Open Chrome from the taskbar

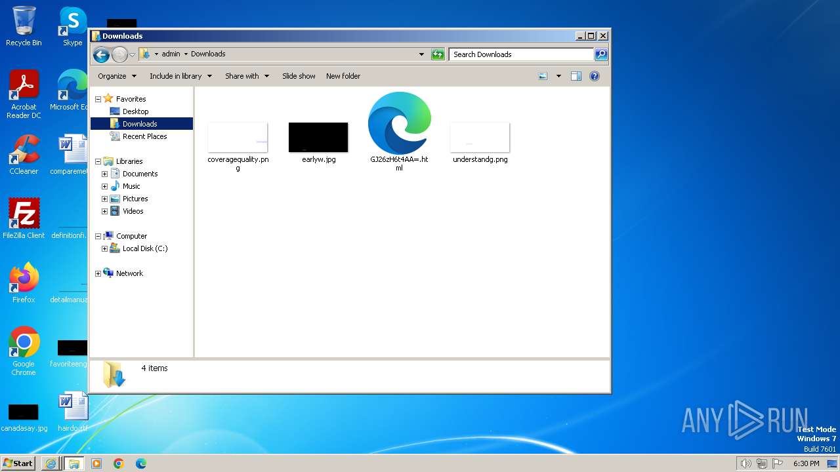[x=119, y=463]
